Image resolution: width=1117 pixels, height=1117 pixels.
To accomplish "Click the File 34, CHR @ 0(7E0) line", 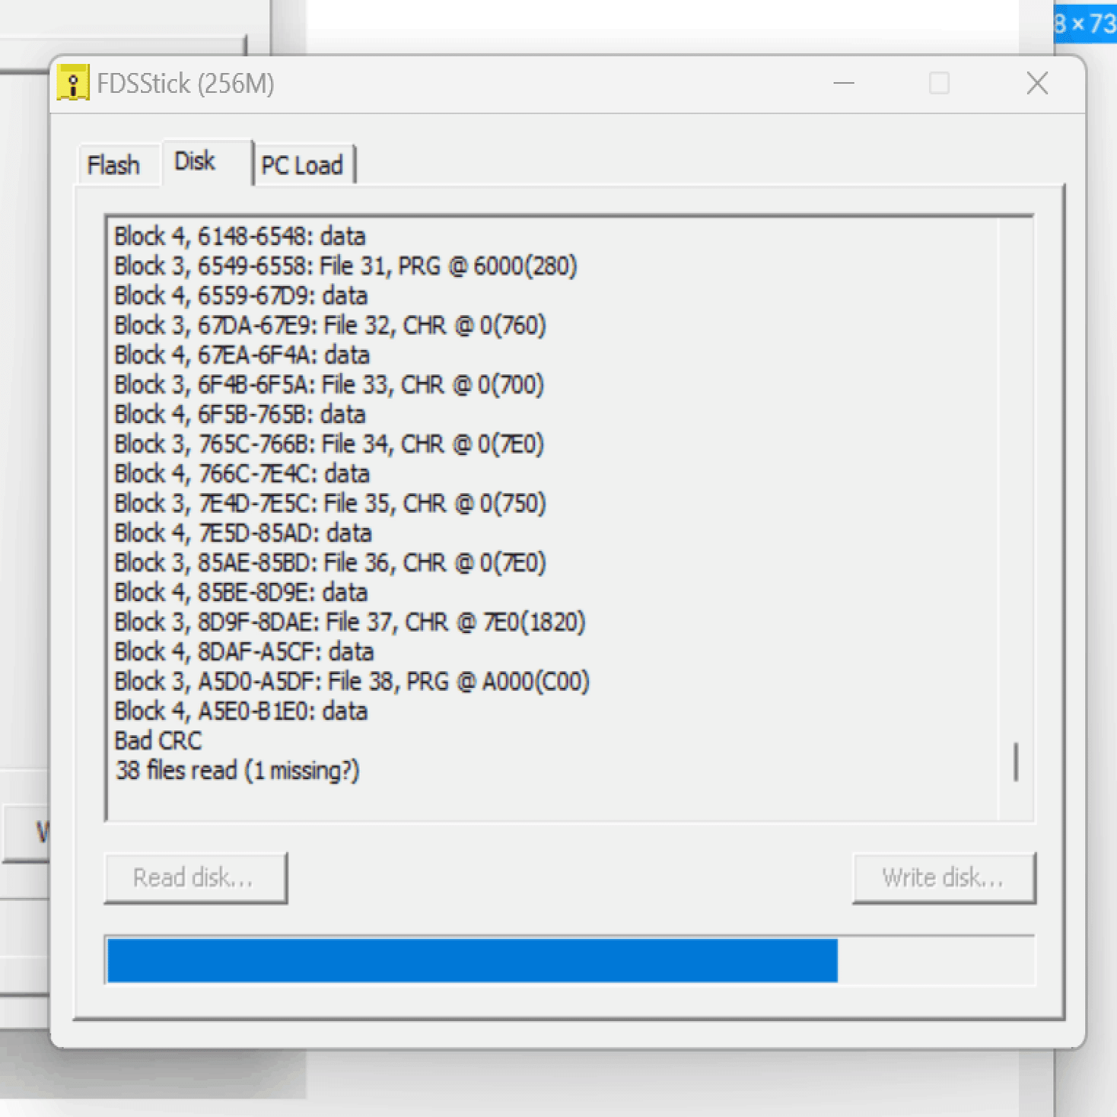I will pyautogui.click(x=329, y=444).
